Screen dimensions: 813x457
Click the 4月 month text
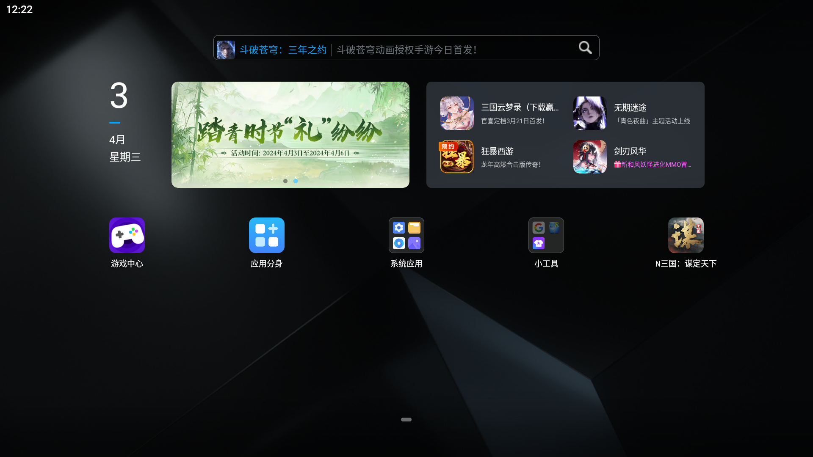117,140
